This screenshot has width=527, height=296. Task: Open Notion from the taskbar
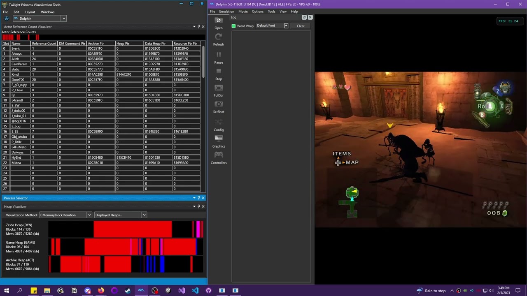click(74, 291)
